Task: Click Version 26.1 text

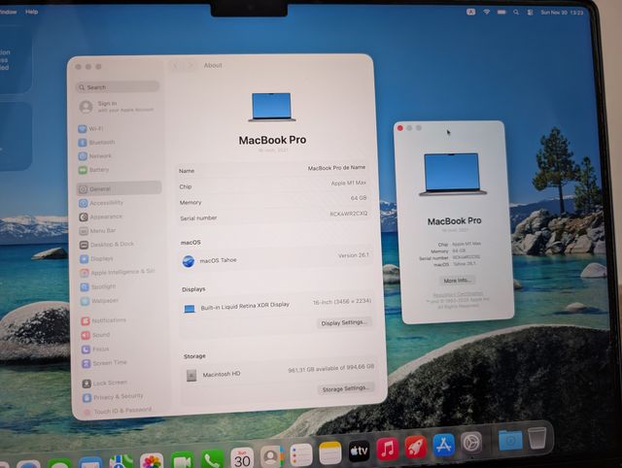Action: pos(354,255)
